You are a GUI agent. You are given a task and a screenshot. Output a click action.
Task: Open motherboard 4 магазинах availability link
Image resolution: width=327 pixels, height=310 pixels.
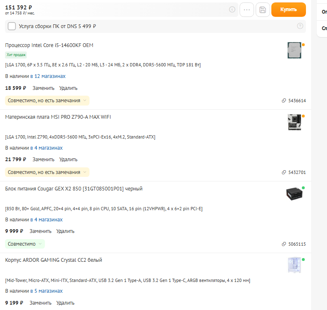point(47,148)
